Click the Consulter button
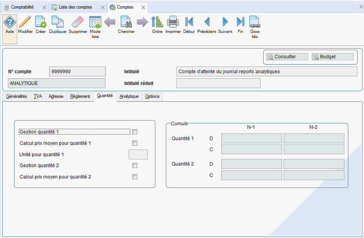Image resolution: width=364 pixels, height=238 pixels. tap(287, 57)
